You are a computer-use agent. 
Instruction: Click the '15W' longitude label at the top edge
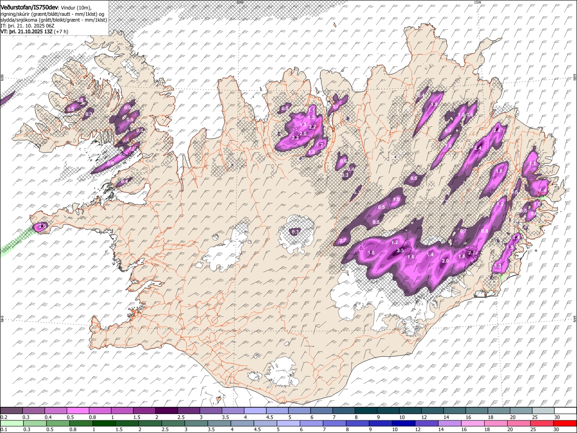tap(477, 2)
